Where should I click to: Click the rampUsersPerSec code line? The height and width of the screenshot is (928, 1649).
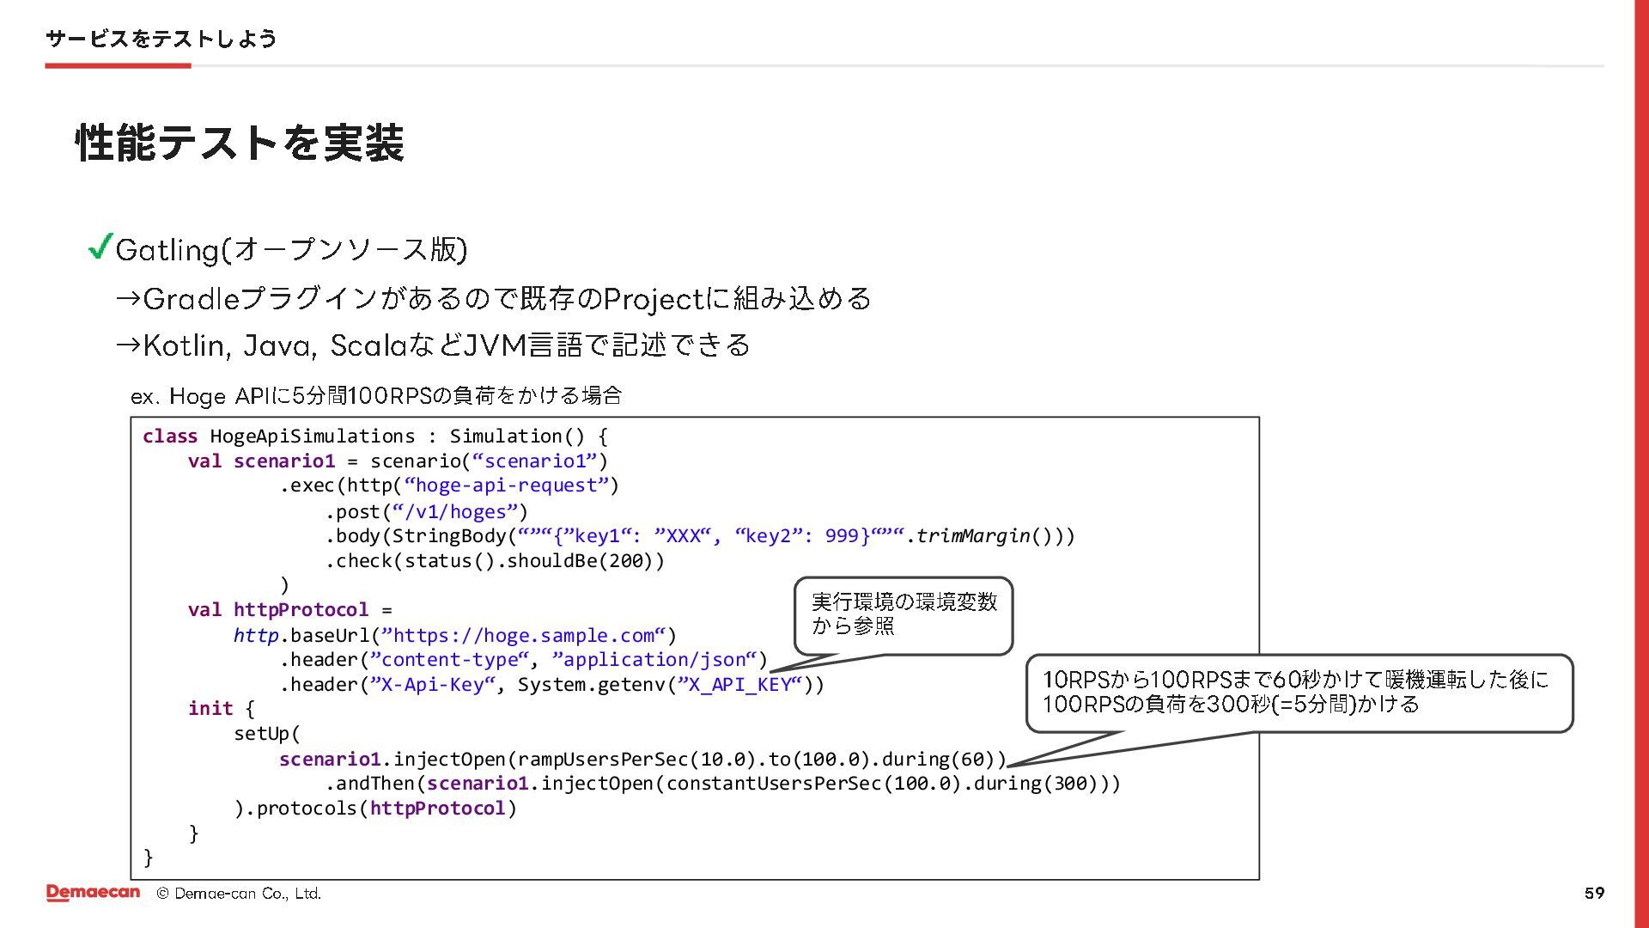pos(642,760)
